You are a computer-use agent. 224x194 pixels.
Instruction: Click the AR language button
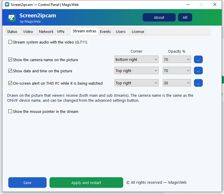click(185, 17)
